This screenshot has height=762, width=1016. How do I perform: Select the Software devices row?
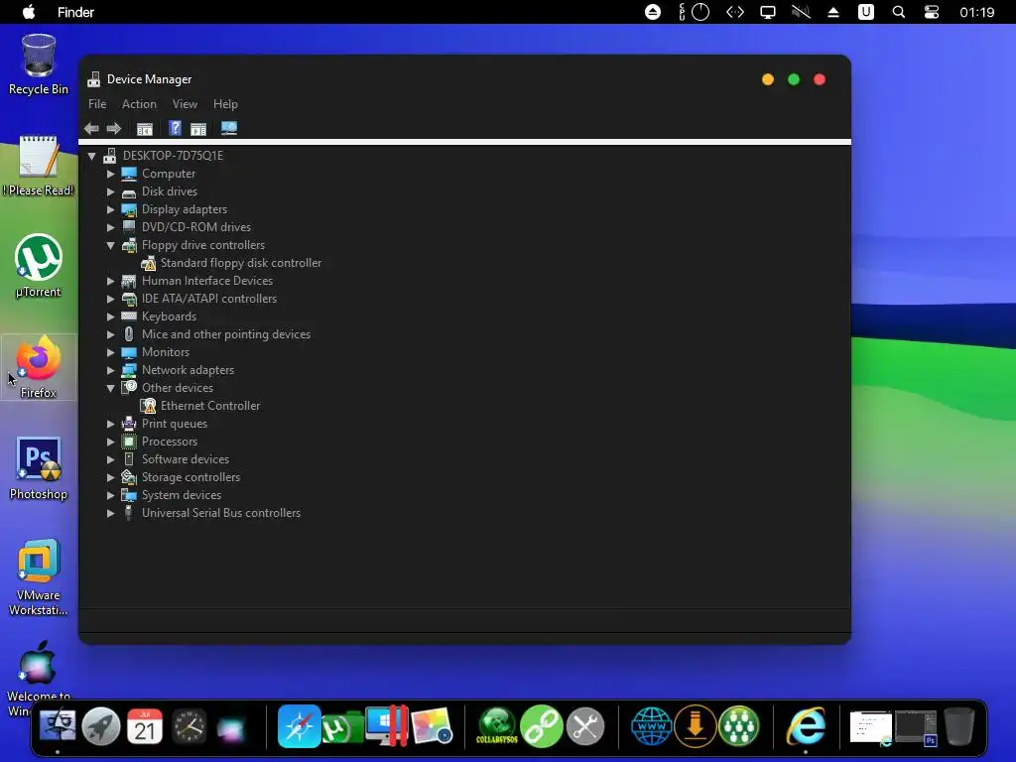click(x=186, y=459)
